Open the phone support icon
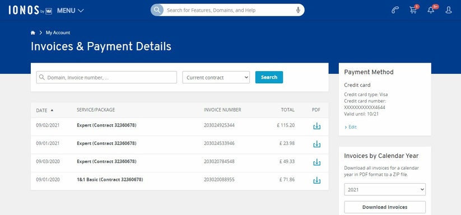 tap(395, 10)
